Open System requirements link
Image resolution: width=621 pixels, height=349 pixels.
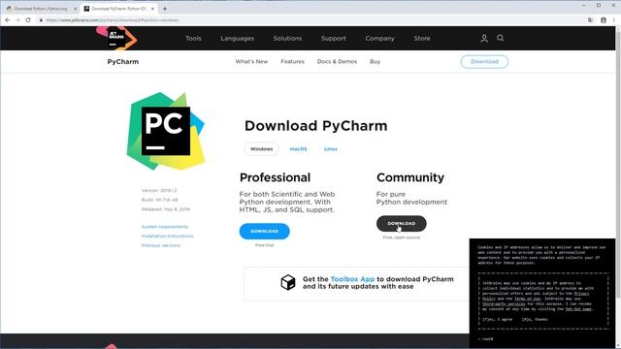pos(165,227)
